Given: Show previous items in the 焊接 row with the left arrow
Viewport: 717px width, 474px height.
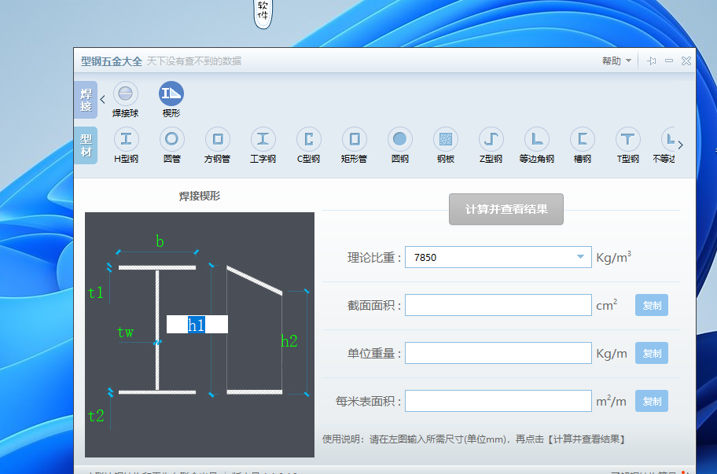Looking at the screenshot, I should click(x=103, y=99).
